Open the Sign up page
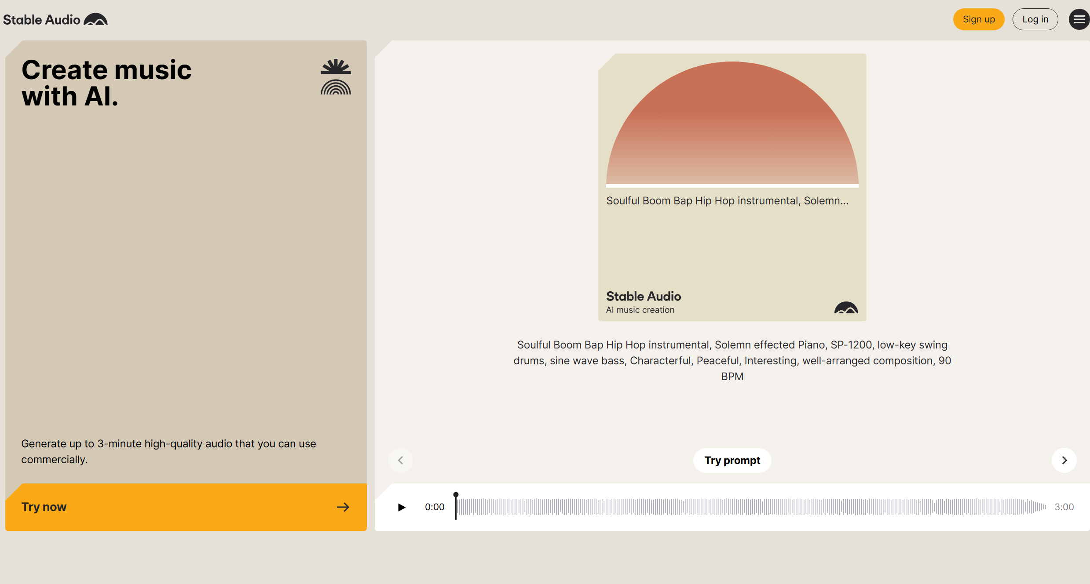This screenshot has width=1090, height=584. click(x=979, y=19)
